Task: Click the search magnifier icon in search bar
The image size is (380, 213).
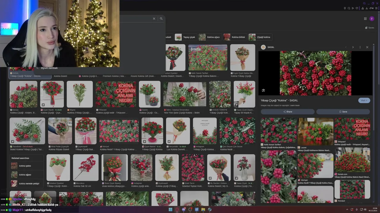Action: (161, 19)
